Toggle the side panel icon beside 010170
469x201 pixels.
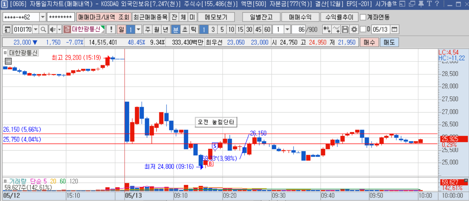pos(8,30)
